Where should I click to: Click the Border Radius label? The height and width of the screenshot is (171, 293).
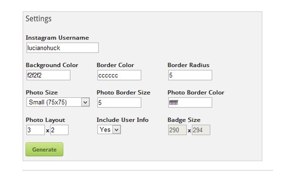point(188,65)
